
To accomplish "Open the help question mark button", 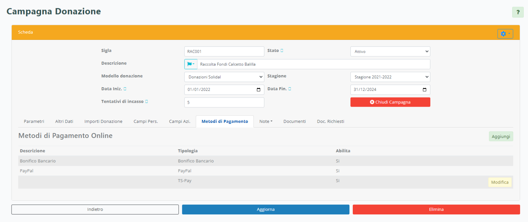I will (518, 12).
